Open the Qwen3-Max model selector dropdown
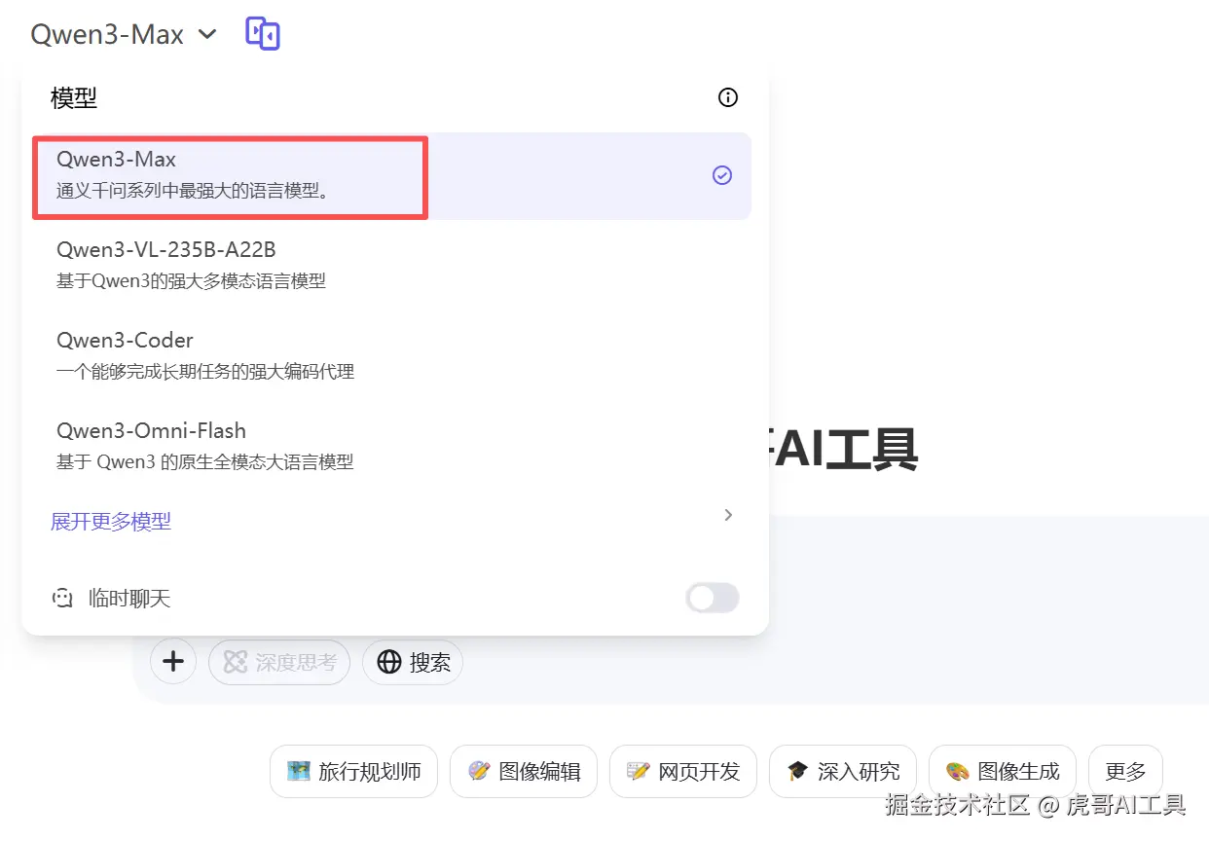Screen dimensions: 1209x841 (x=124, y=34)
